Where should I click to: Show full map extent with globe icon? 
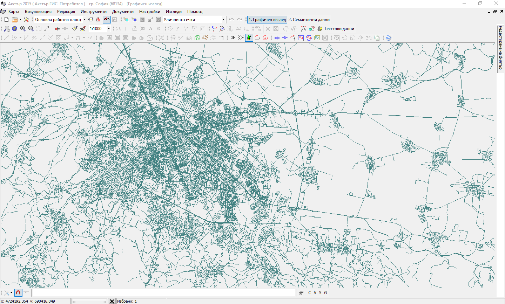click(x=14, y=29)
